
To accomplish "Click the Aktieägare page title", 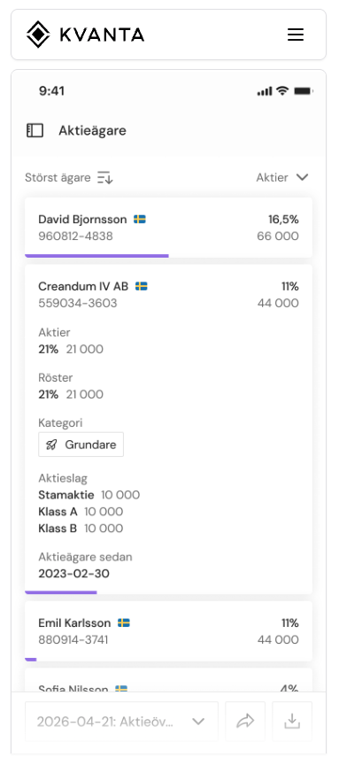I will pos(93,130).
